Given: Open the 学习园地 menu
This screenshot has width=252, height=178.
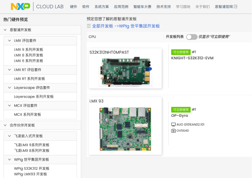Looking at the screenshot, I should [x=183, y=7].
